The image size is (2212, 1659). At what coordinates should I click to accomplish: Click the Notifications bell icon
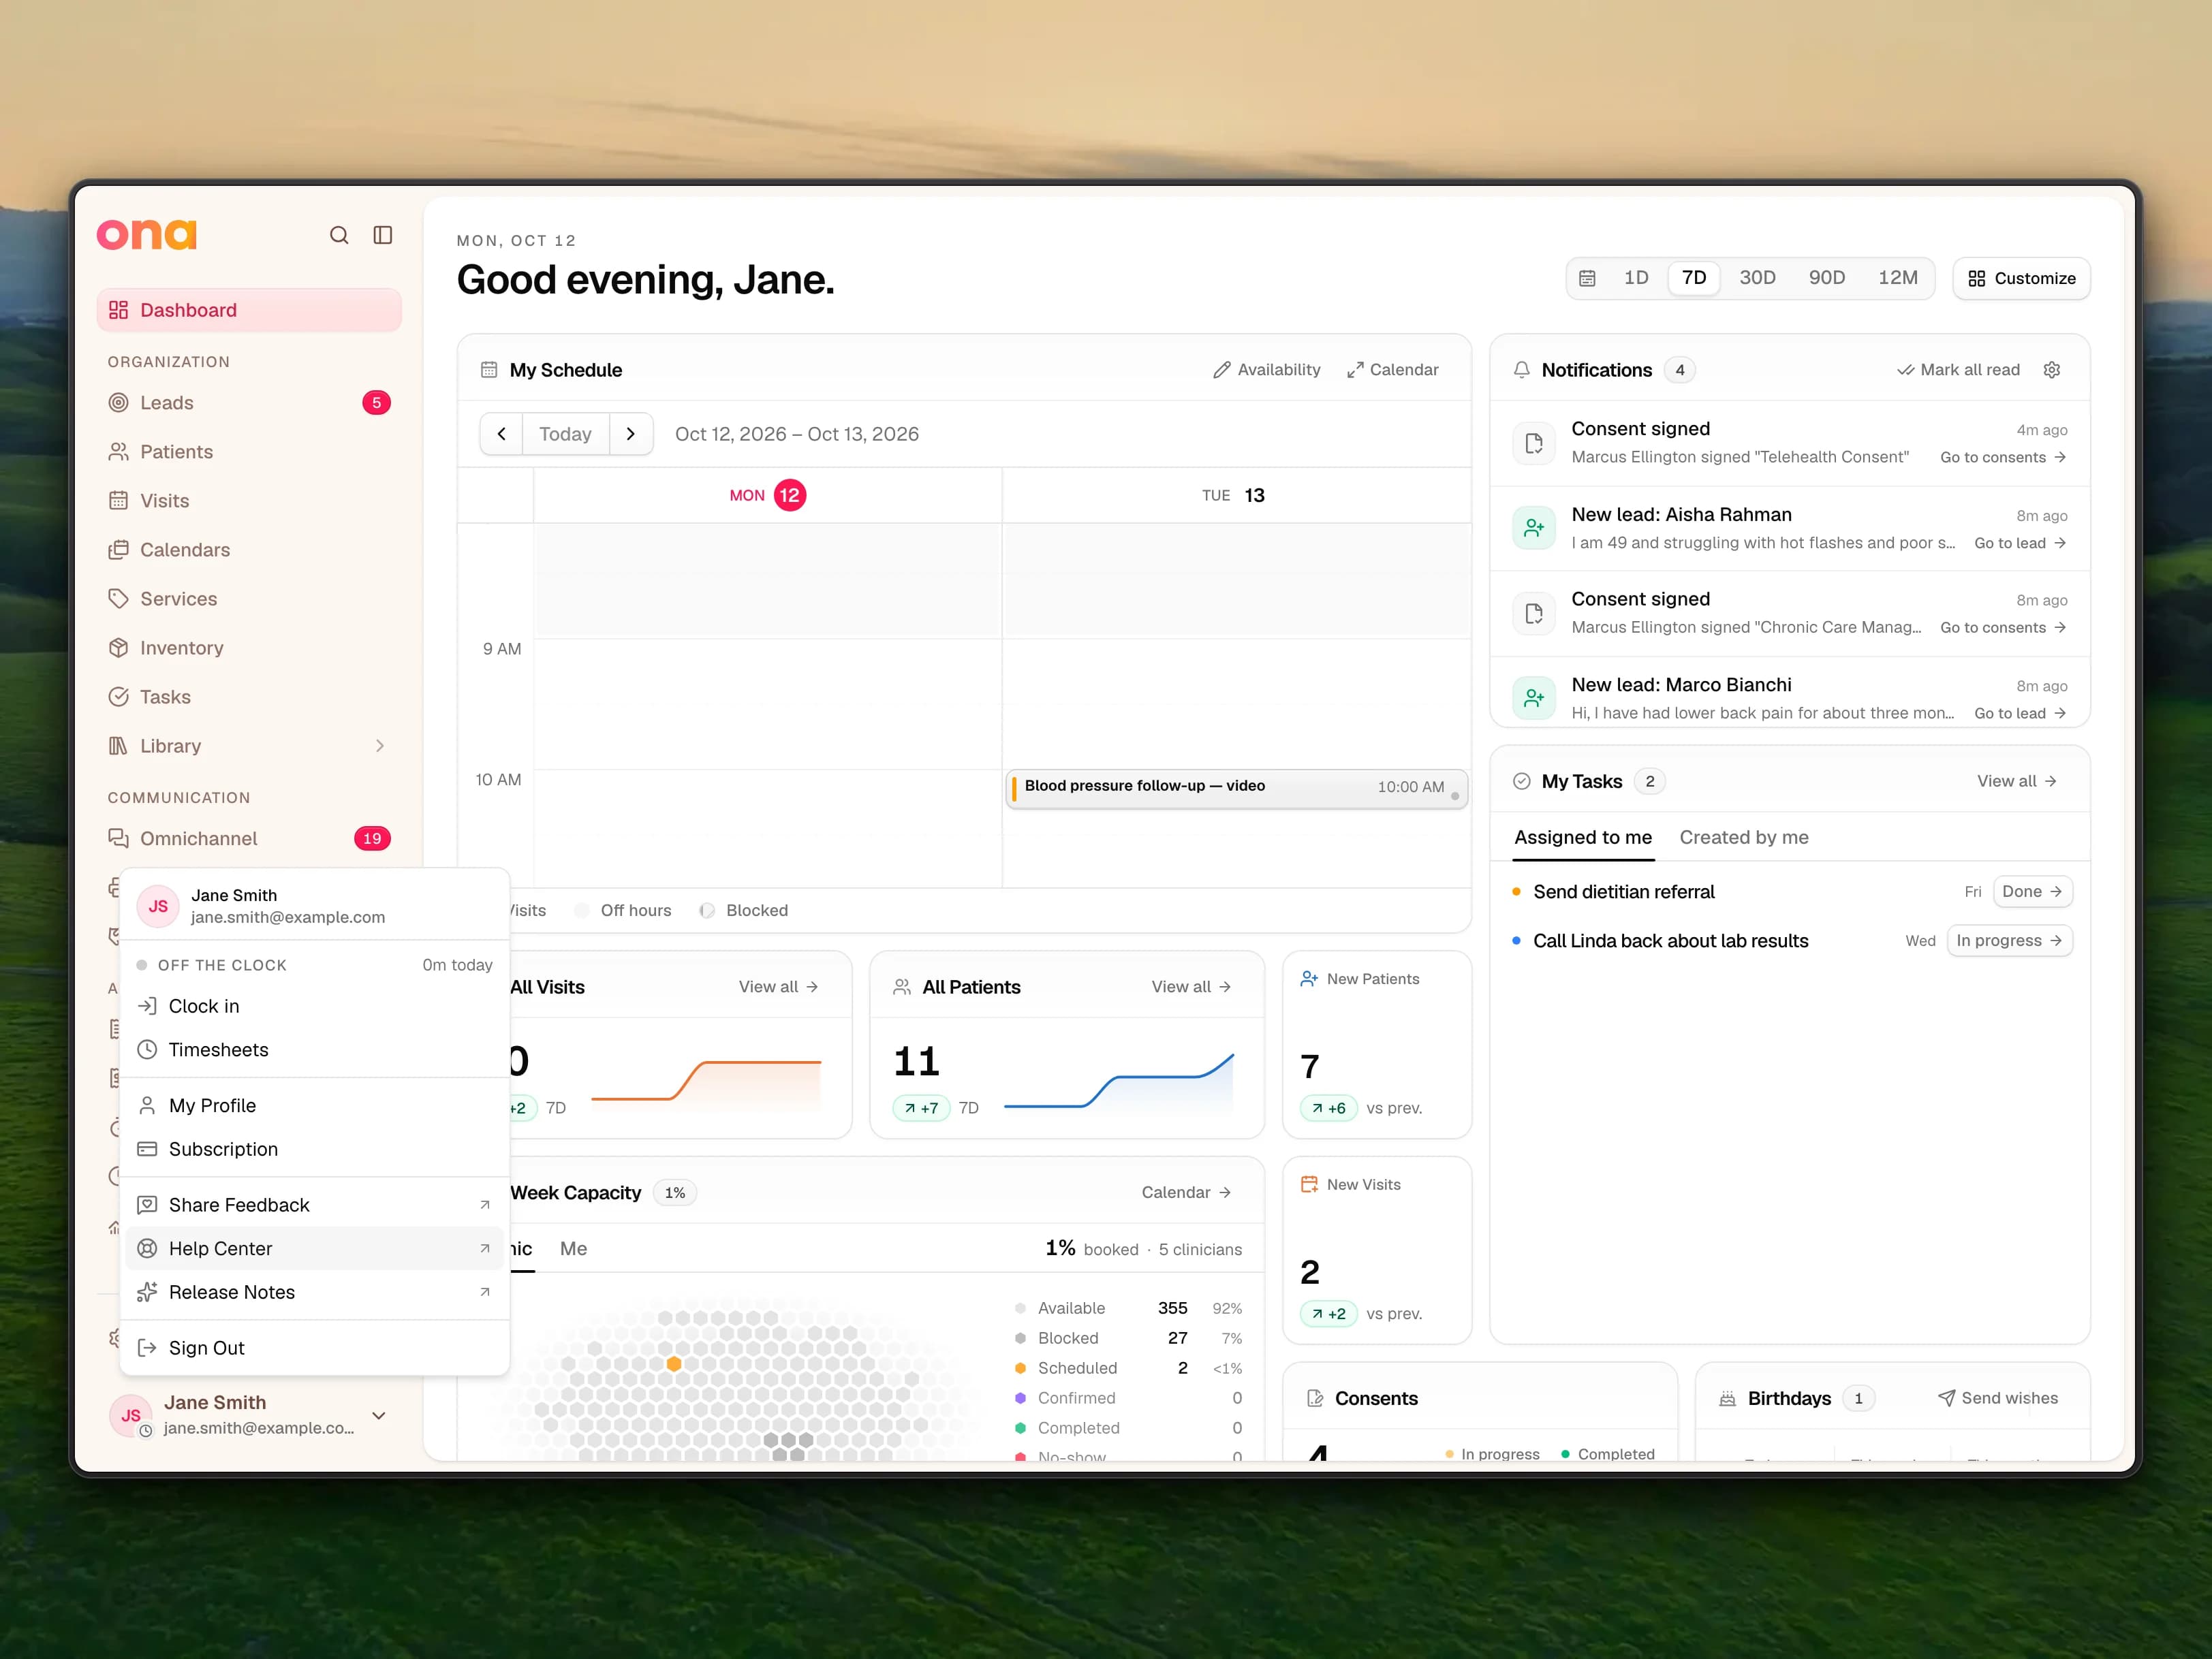click(1521, 370)
